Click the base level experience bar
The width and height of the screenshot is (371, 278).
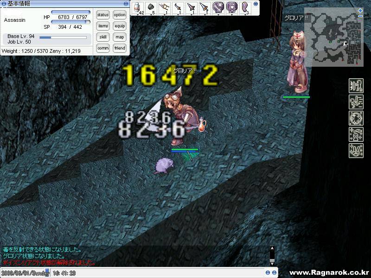pyautogui.click(x=63, y=38)
